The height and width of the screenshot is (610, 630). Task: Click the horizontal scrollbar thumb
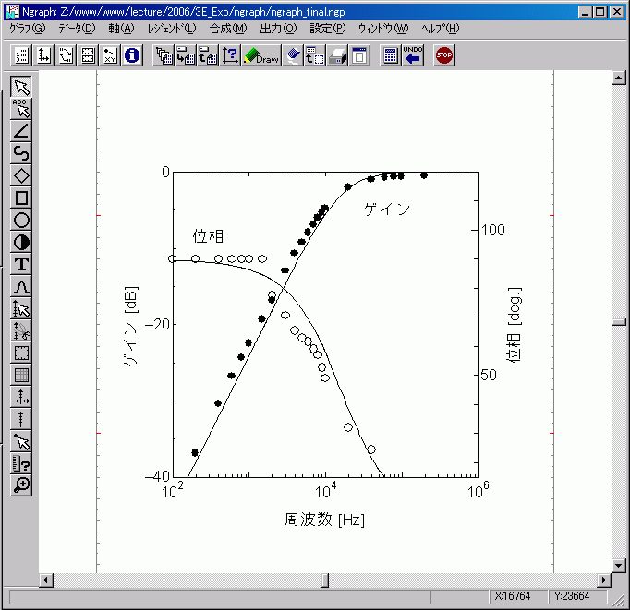[x=324, y=580]
